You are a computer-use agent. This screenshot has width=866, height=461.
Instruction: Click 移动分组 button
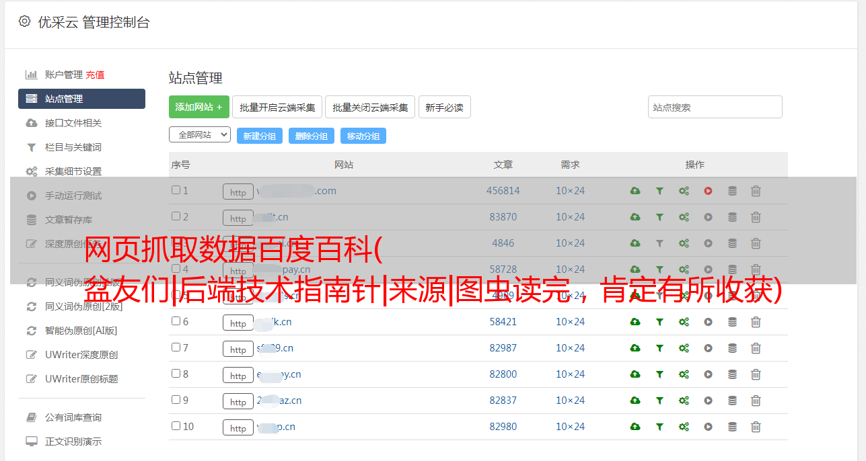coord(363,136)
